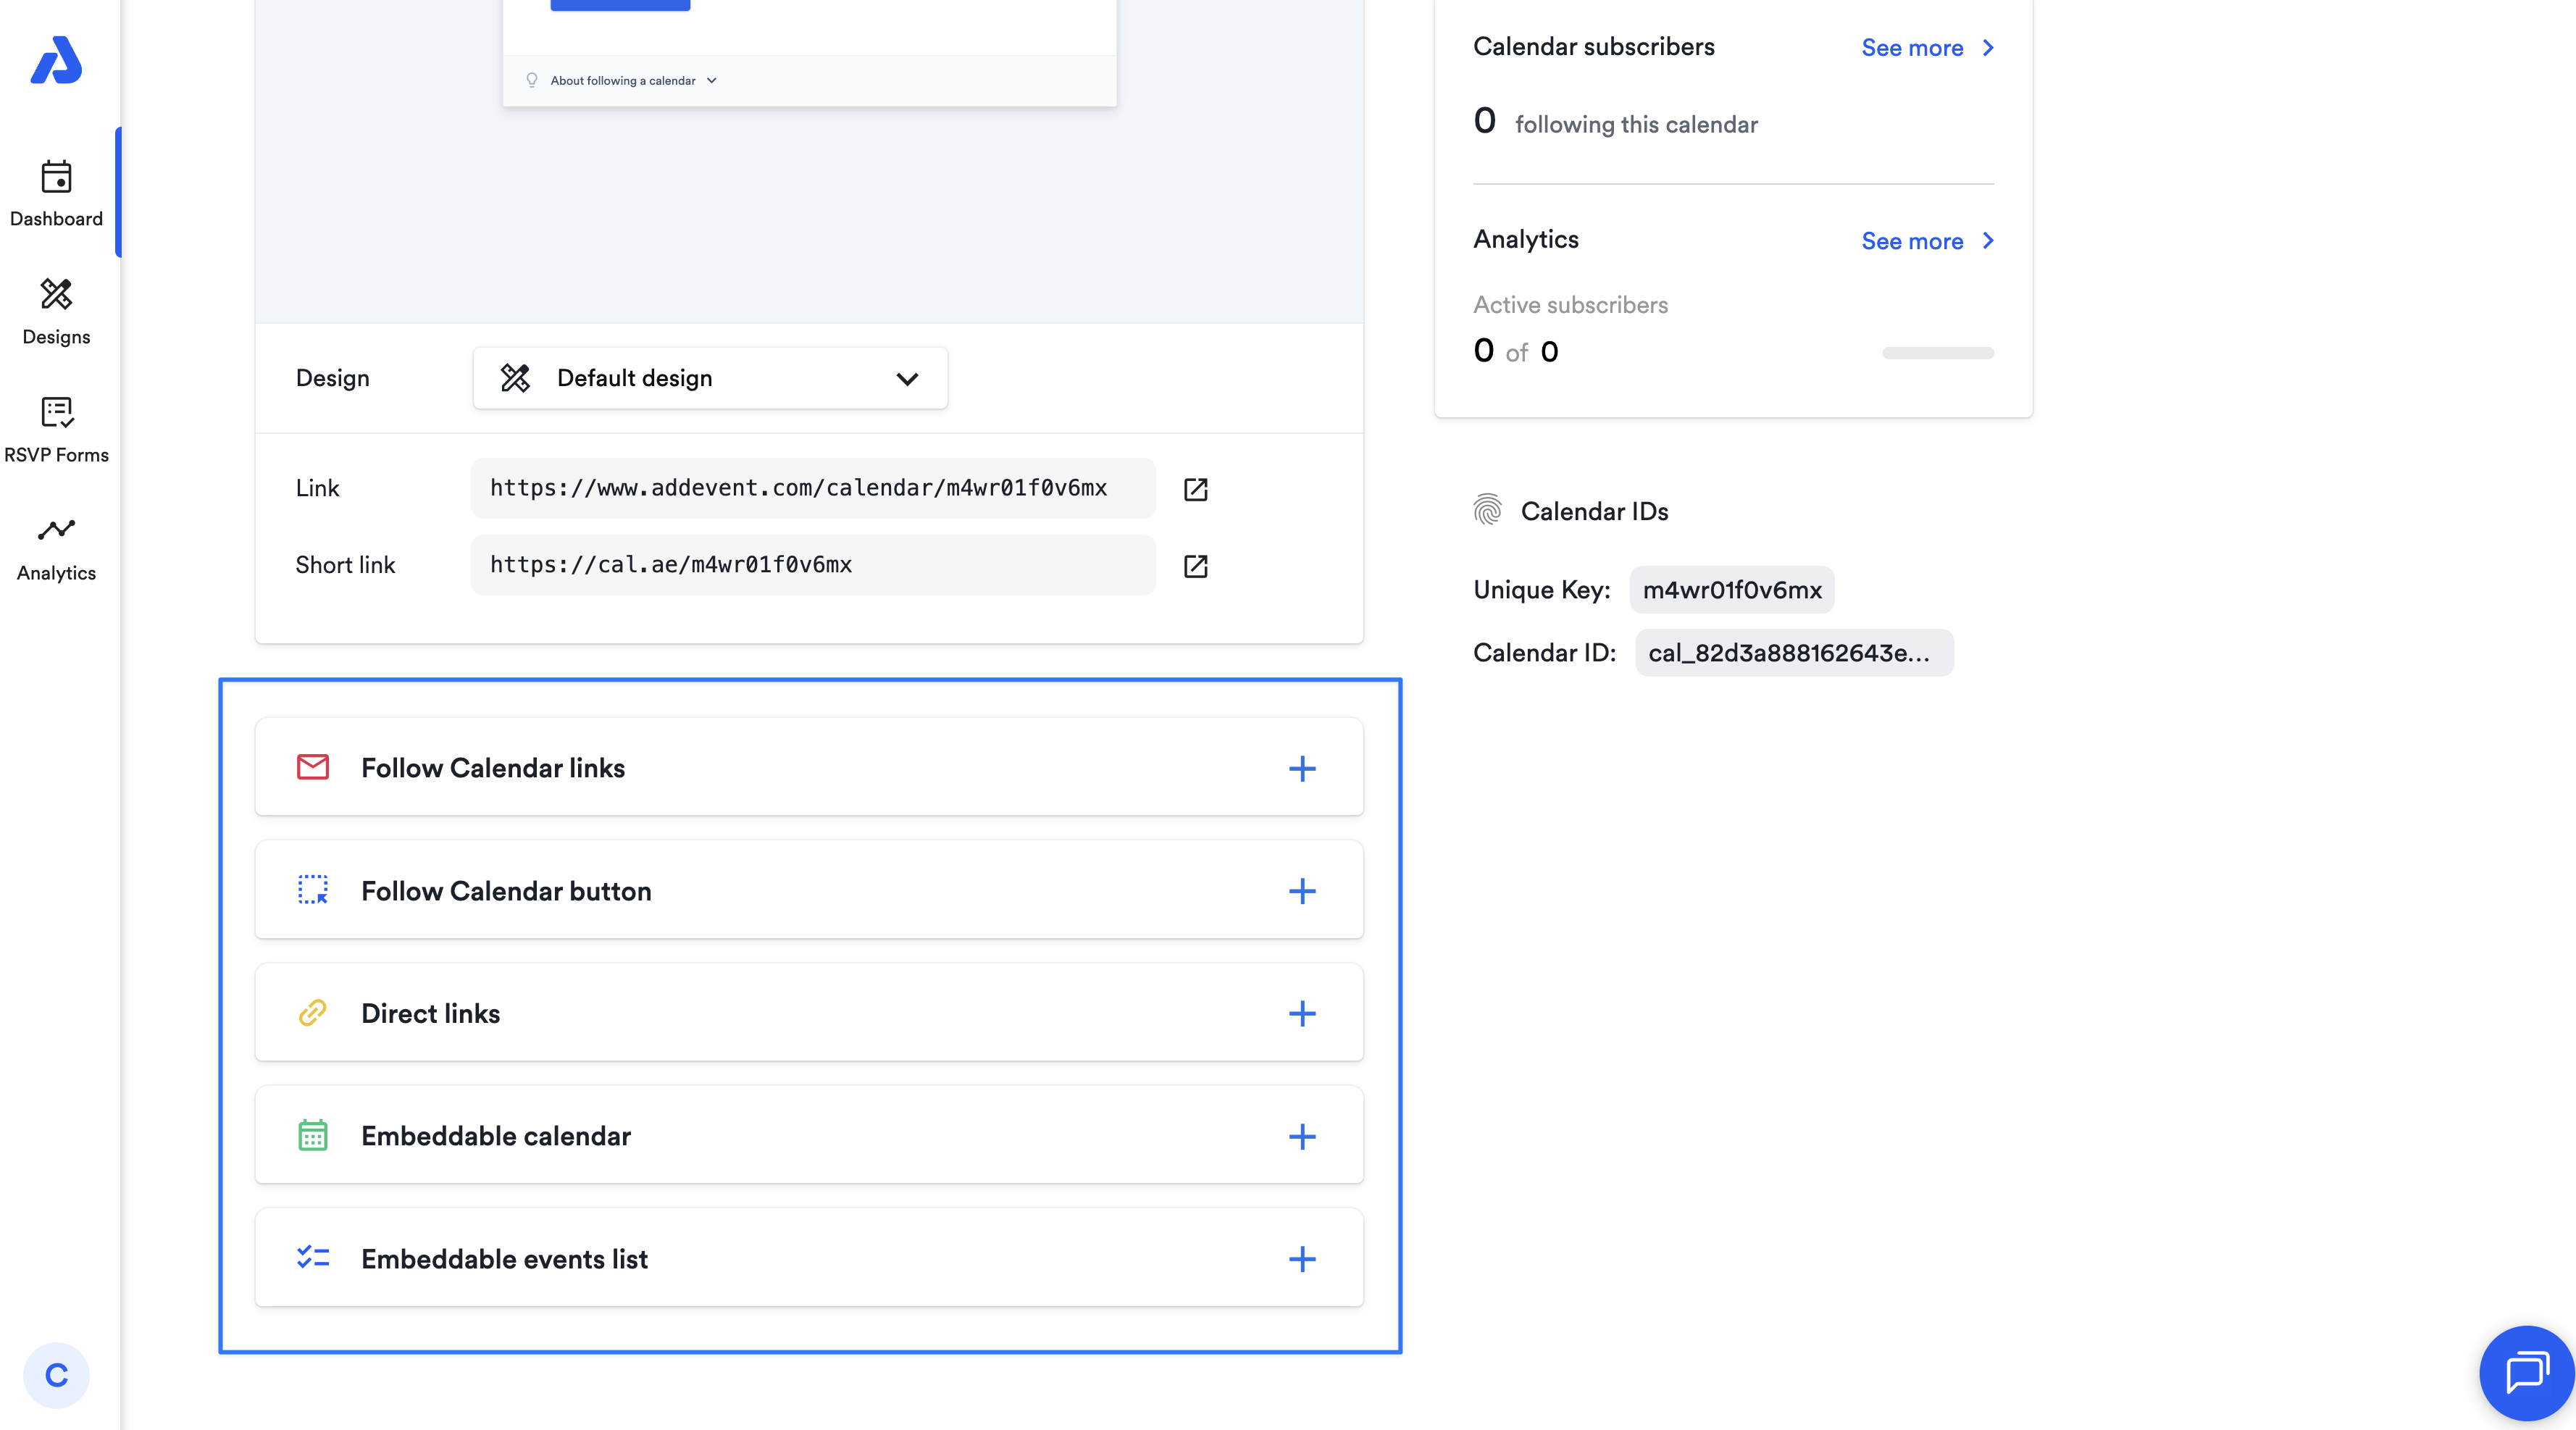Open the live chat widget
Screen dimensions: 2576x1430
tap(2526, 1372)
